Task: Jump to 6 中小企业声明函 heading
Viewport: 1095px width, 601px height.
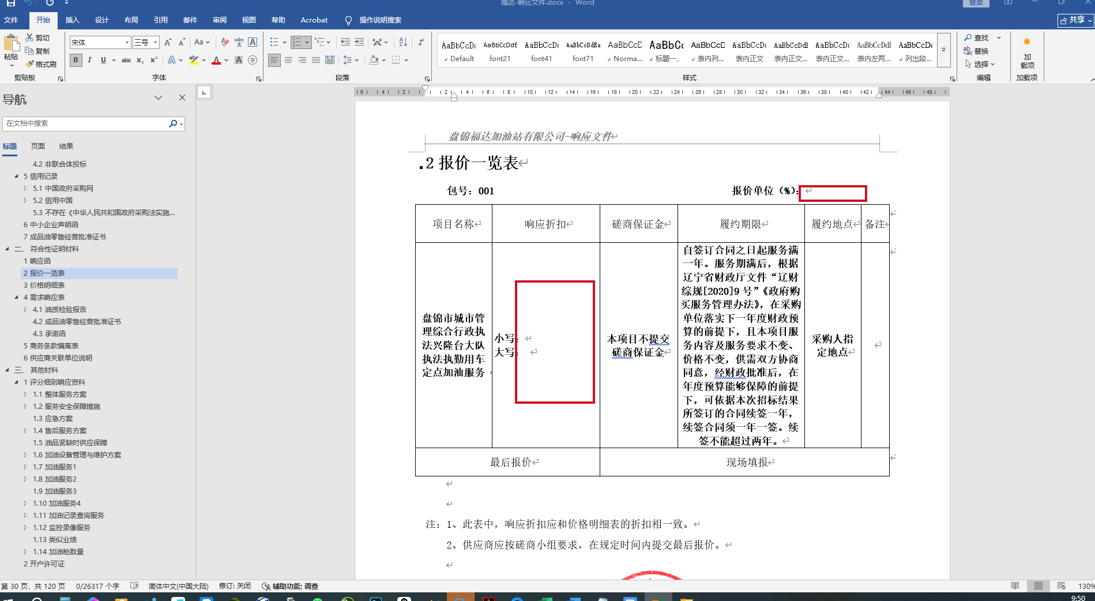Action: click(51, 225)
